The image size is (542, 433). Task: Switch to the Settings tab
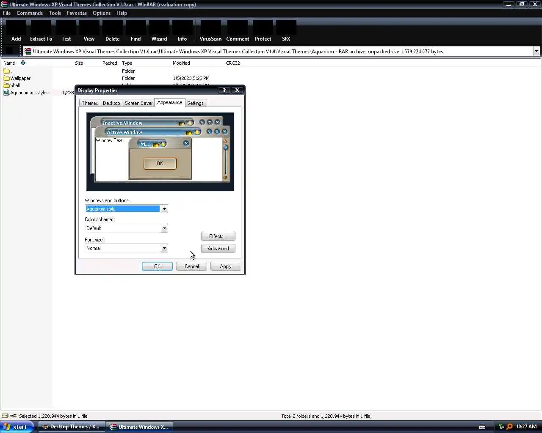click(195, 103)
